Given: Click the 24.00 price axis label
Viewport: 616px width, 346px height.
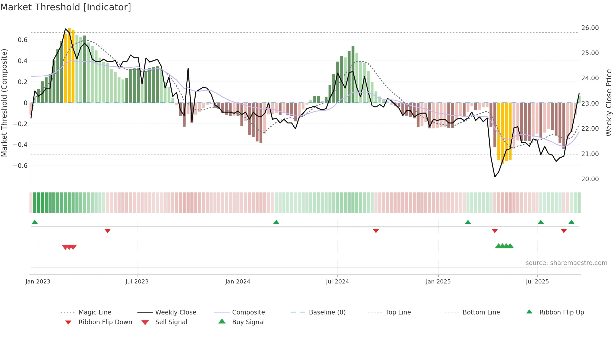Looking at the screenshot, I should click(x=590, y=78).
